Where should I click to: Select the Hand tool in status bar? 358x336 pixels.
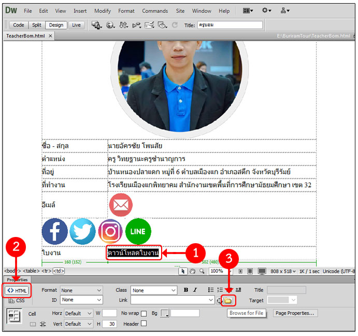(x=193, y=271)
